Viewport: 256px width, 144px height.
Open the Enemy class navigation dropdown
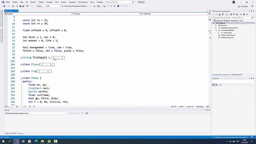click(106, 14)
